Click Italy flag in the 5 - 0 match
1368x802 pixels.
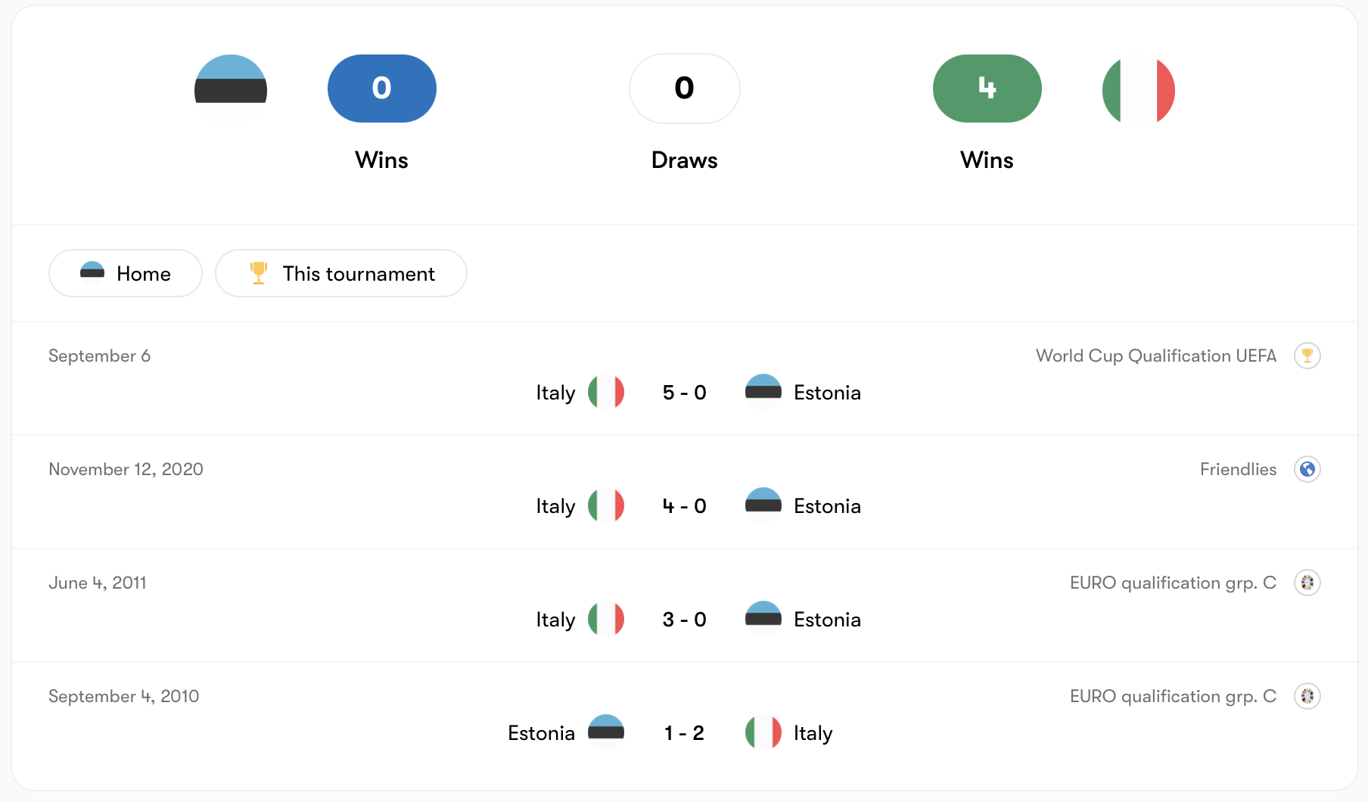tap(606, 393)
